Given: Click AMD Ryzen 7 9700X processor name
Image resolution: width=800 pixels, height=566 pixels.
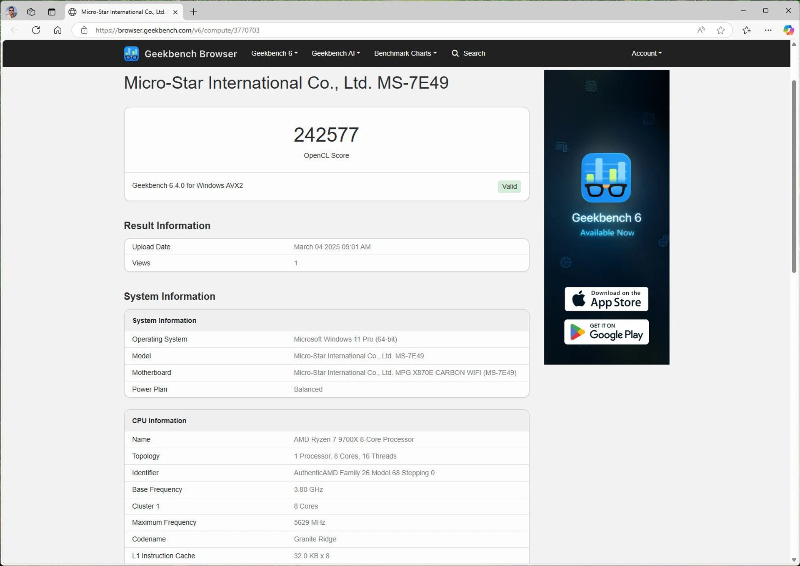Looking at the screenshot, I should pyautogui.click(x=354, y=439).
